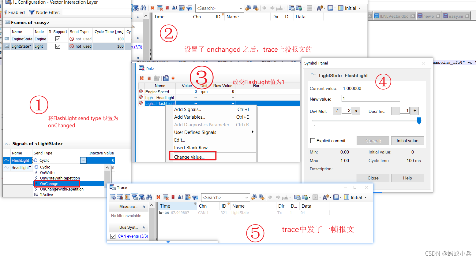Viewport: 476px width, 259px height.
Task: Choose Edit from the context menu
Action: (211, 140)
